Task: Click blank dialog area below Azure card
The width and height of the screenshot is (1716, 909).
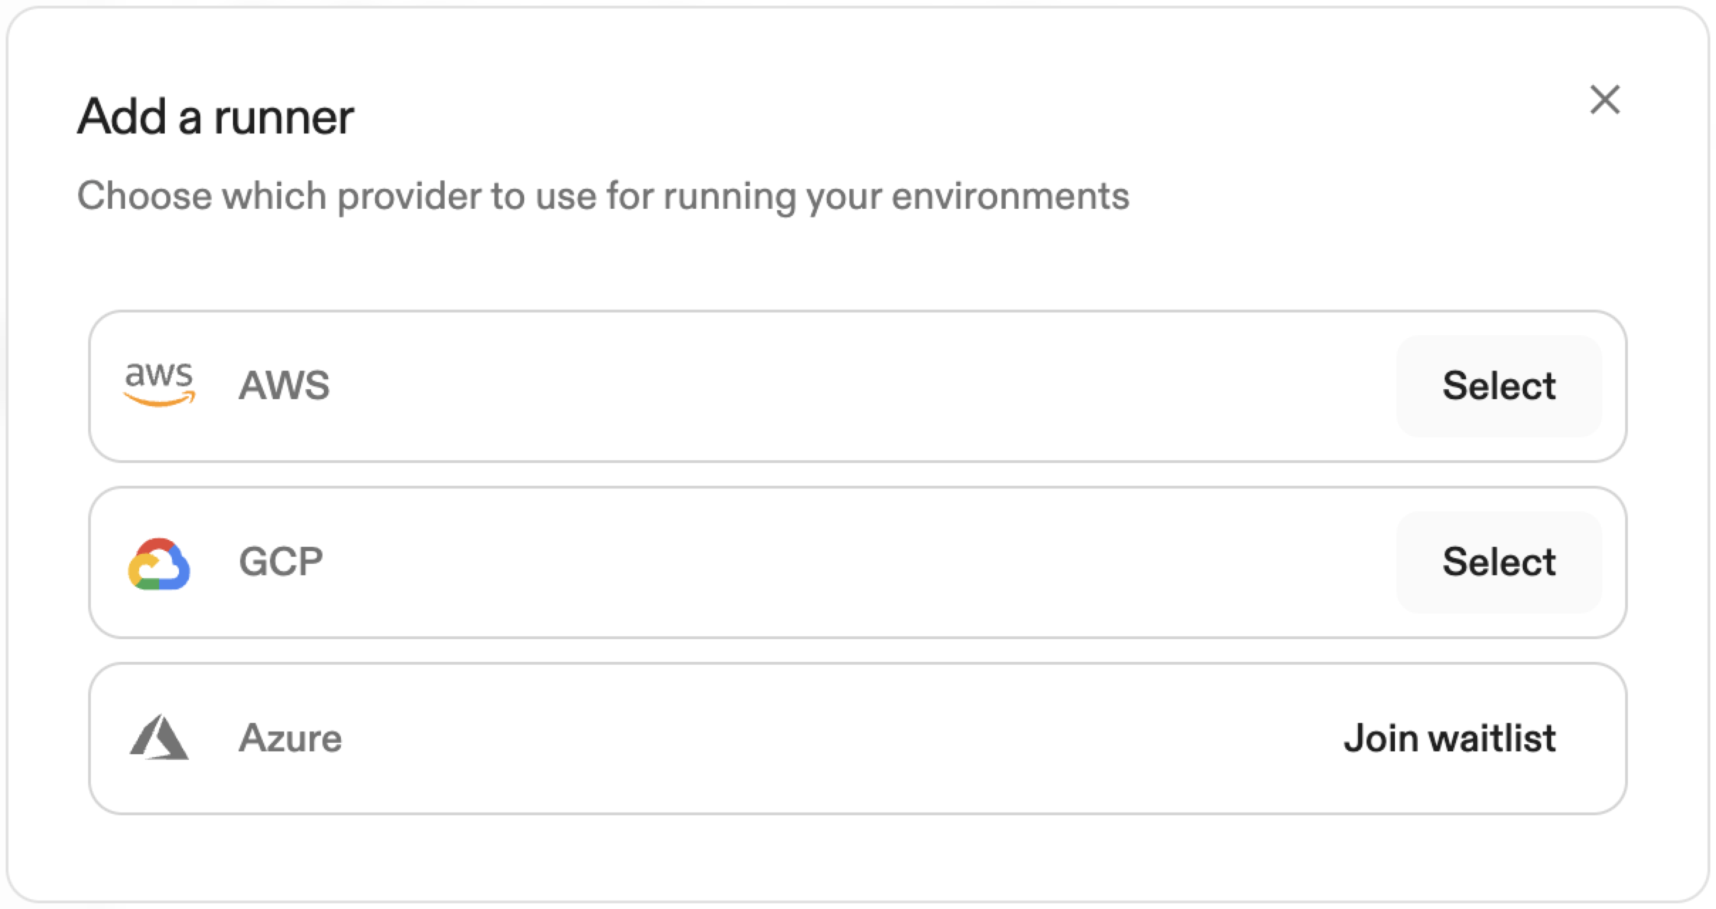Action: click(852, 858)
